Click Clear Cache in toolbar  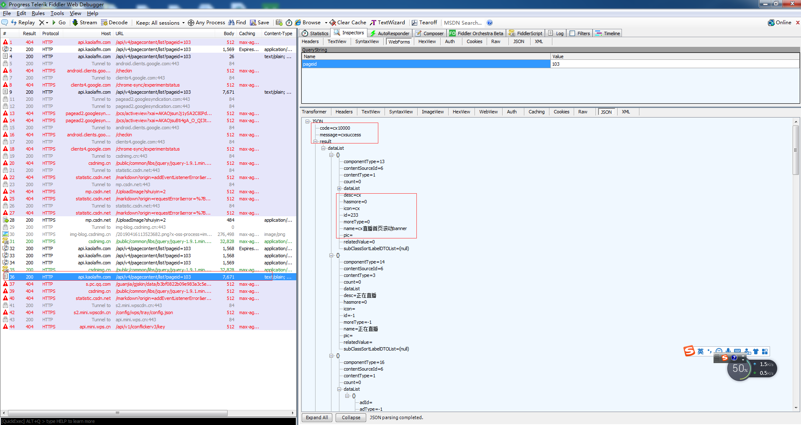pos(348,23)
